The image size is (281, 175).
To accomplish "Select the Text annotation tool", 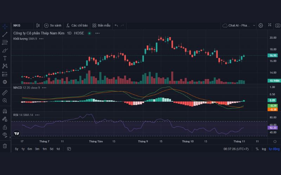I will pos(5,58).
